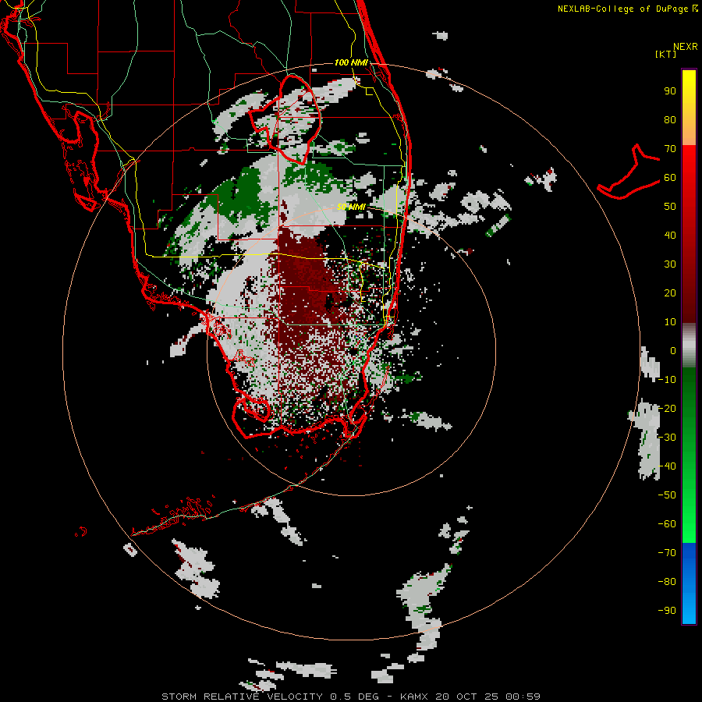
Task: Click the red Lake Okeechobee outline on the map
Action: point(286,120)
